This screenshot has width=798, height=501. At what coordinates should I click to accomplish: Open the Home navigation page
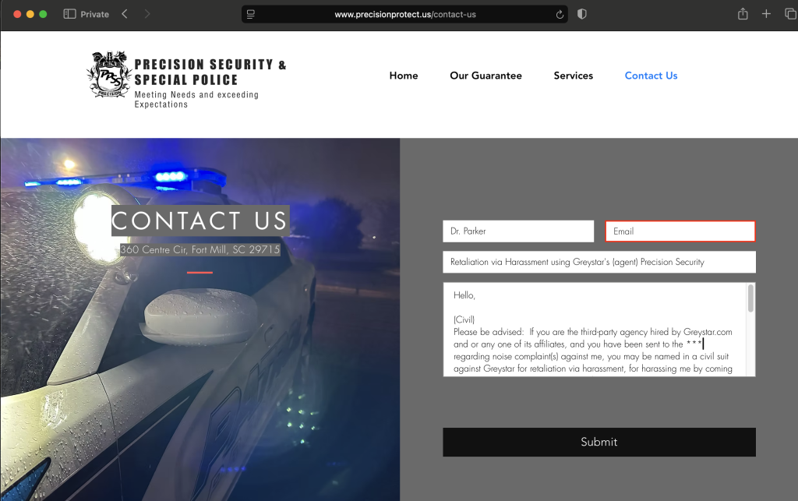tap(404, 76)
